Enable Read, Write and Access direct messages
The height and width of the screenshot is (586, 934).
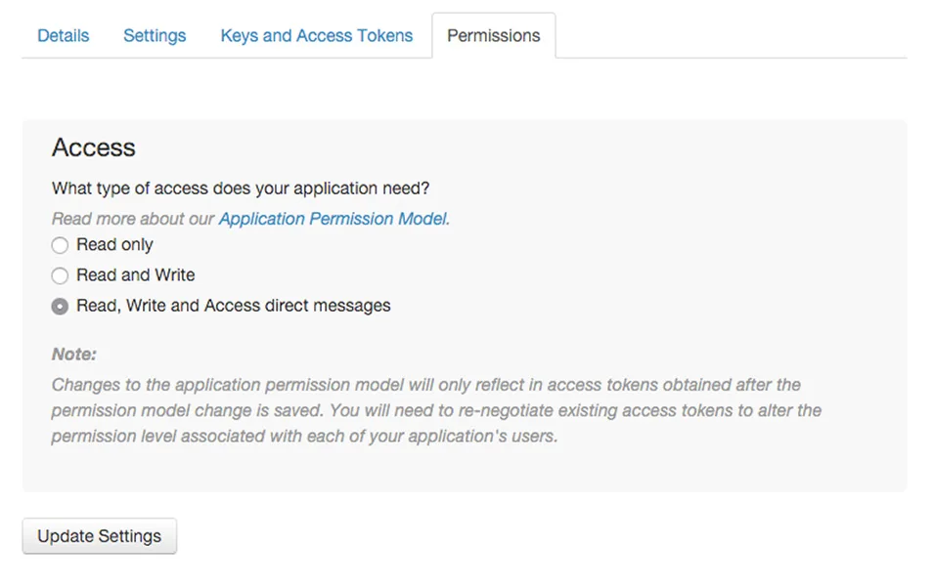click(x=60, y=306)
